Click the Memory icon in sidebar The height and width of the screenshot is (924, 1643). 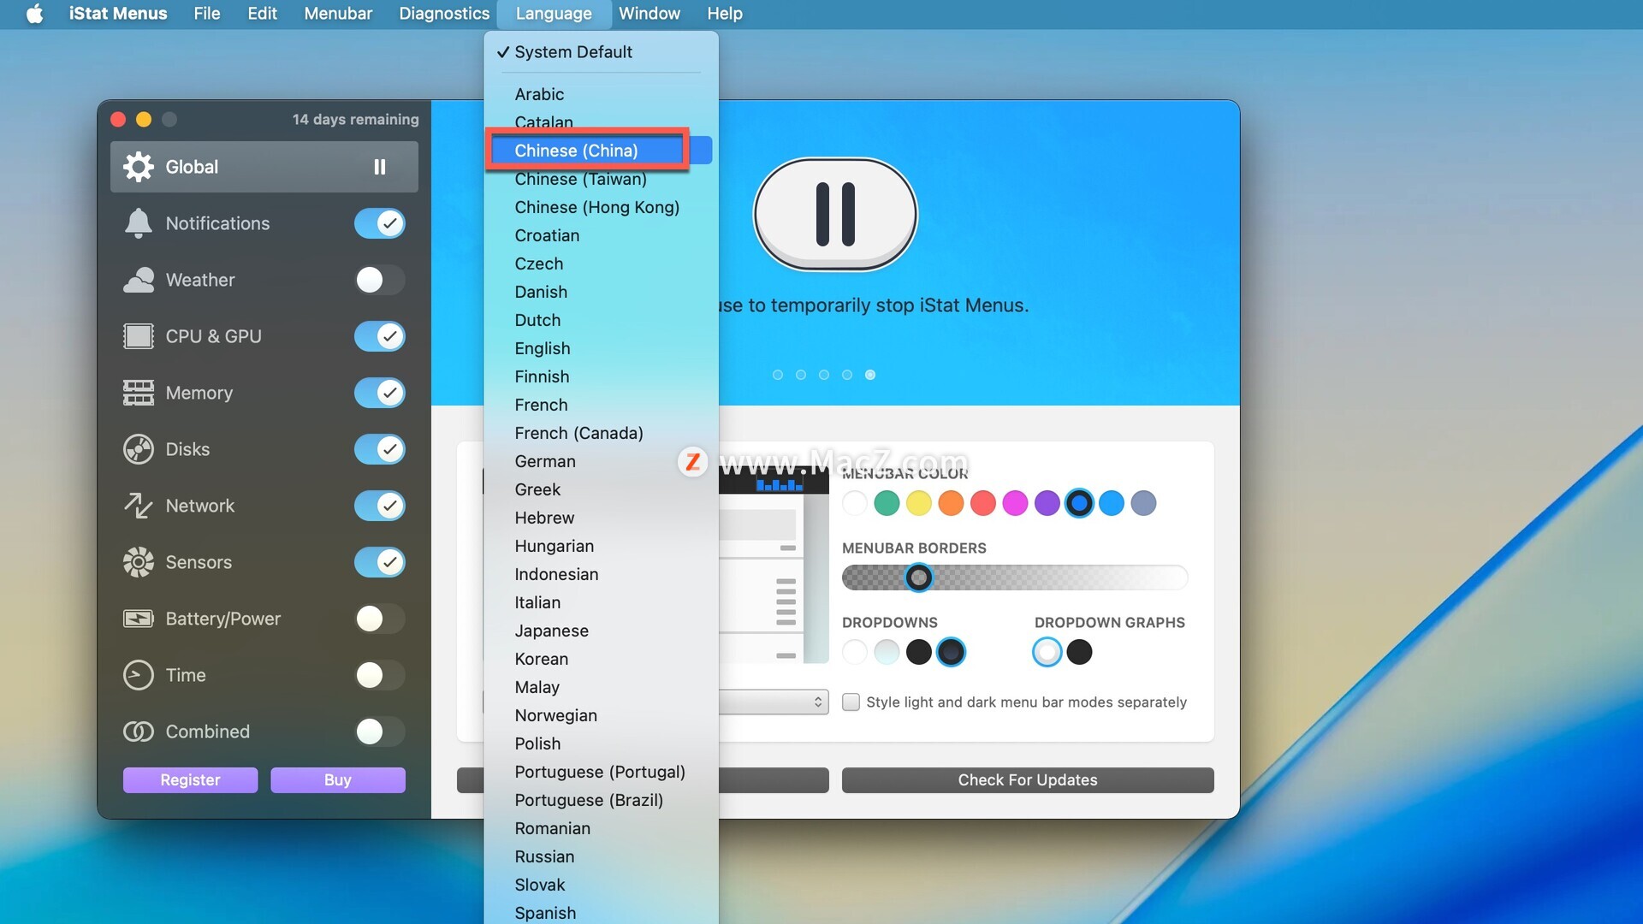pos(138,393)
